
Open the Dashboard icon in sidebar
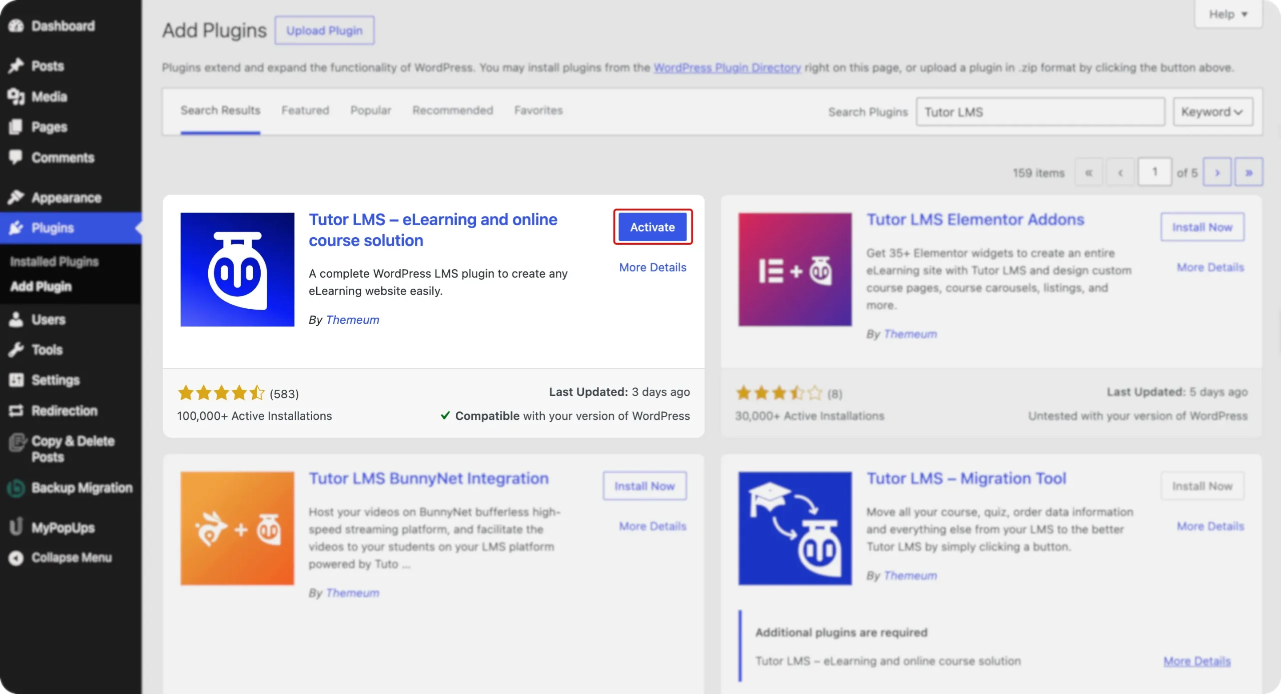tap(16, 26)
